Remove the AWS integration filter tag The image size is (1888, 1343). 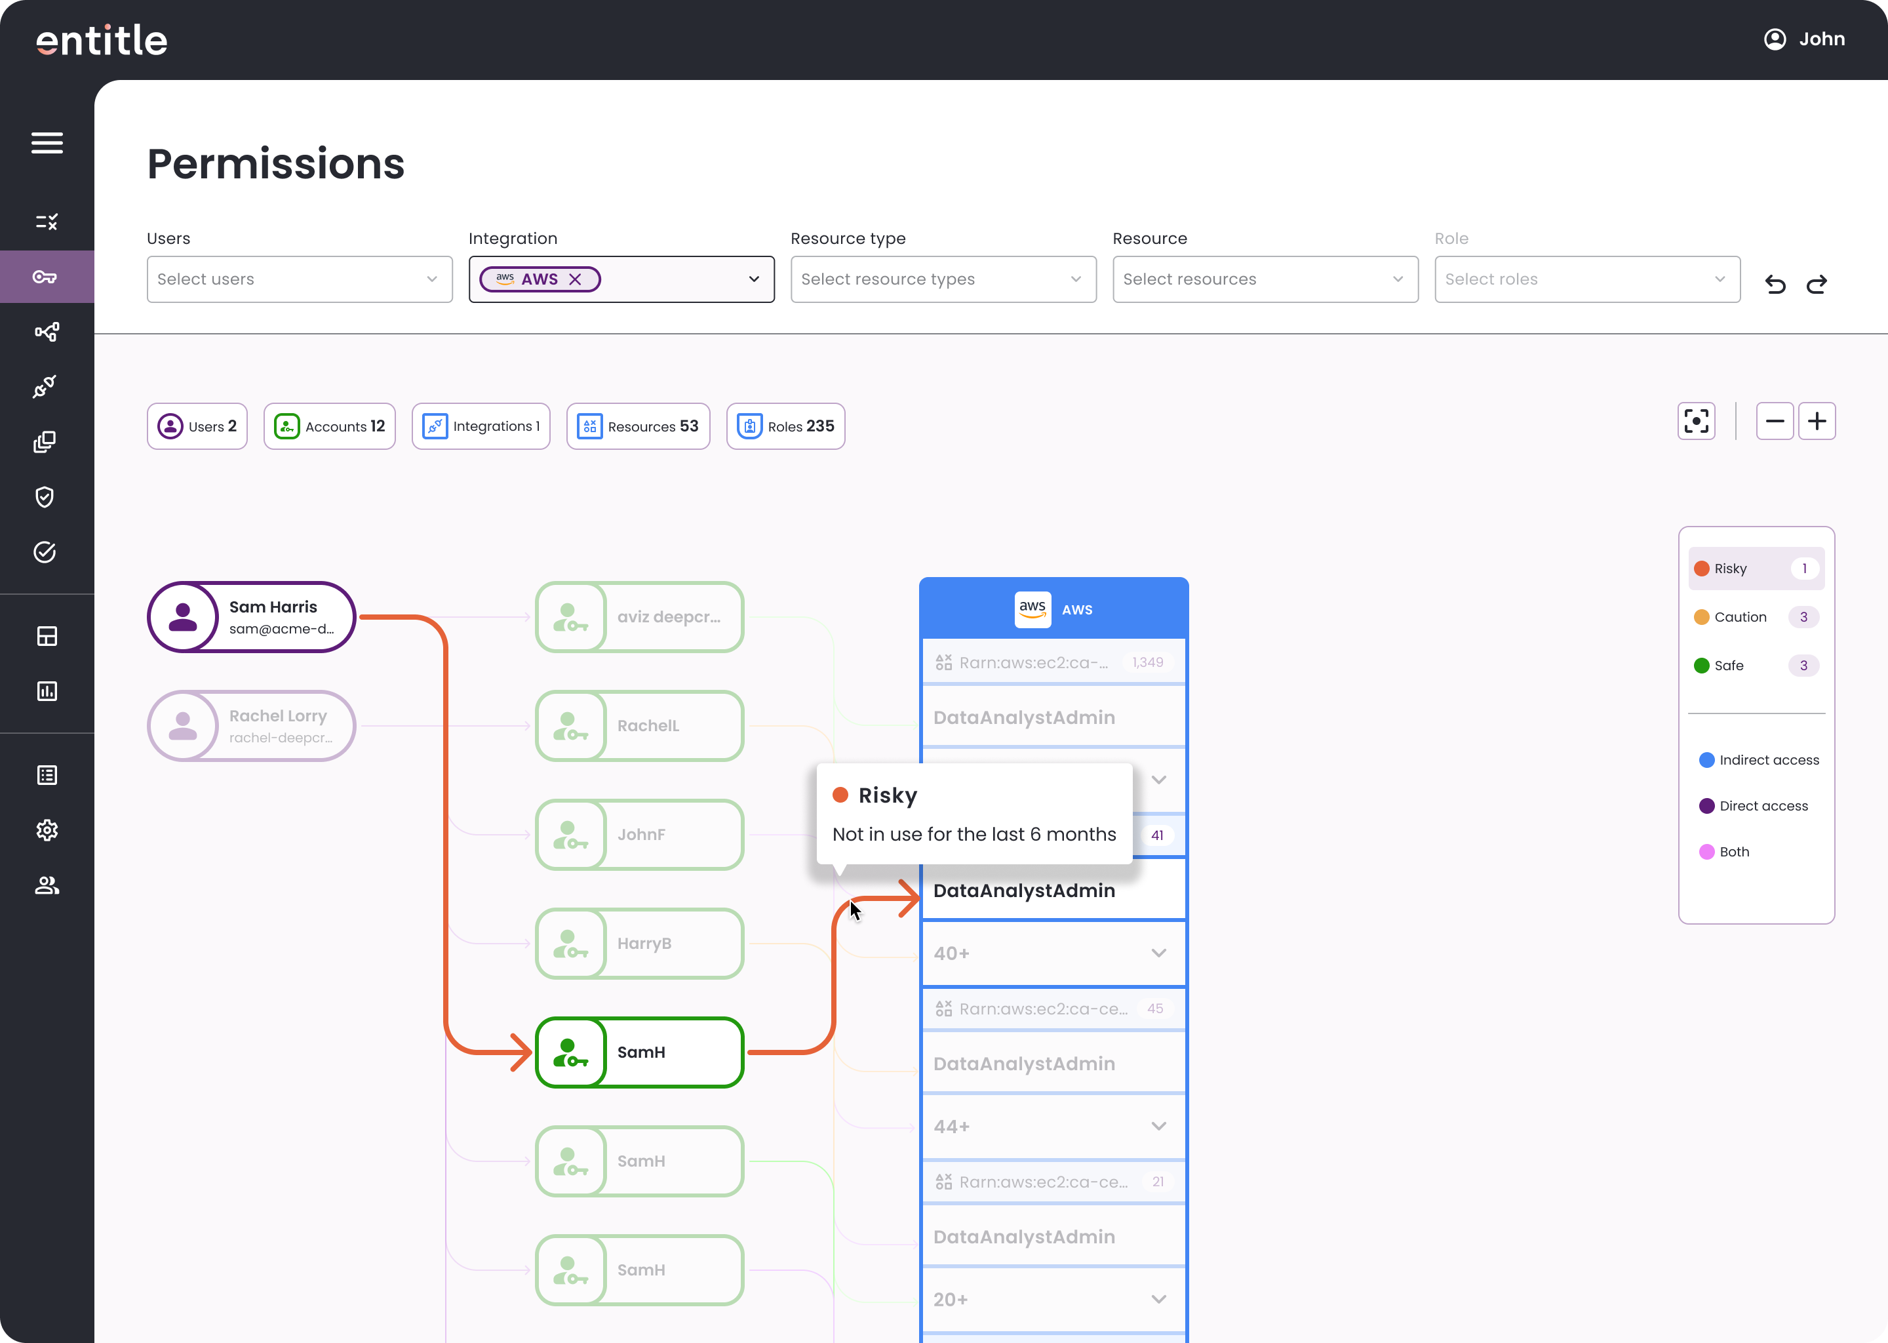576,279
